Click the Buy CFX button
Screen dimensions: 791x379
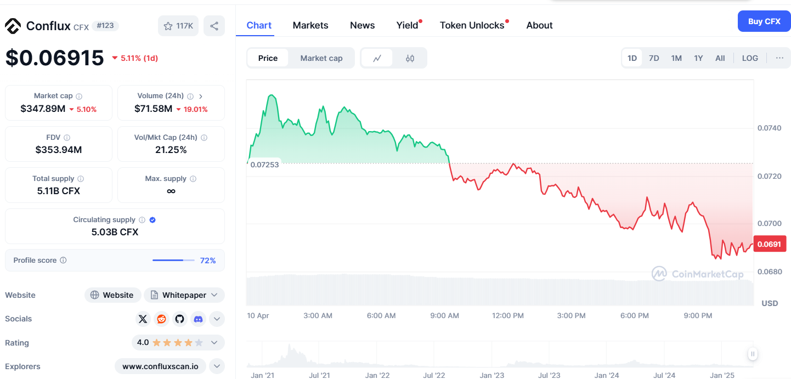[764, 21]
